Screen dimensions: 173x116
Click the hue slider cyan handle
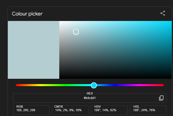coord(94,85)
